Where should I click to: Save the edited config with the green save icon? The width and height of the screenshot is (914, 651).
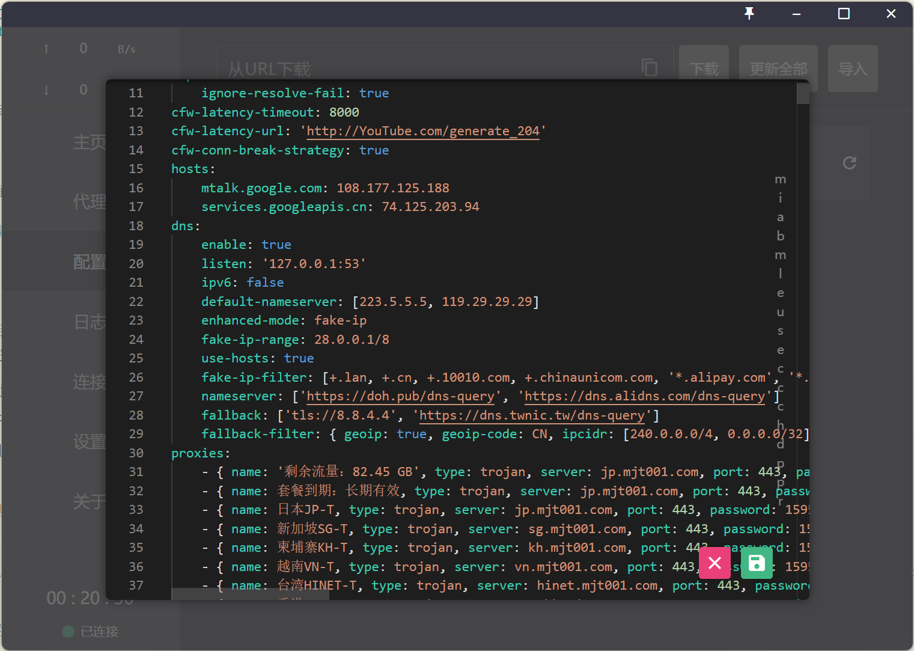pyautogui.click(x=757, y=563)
